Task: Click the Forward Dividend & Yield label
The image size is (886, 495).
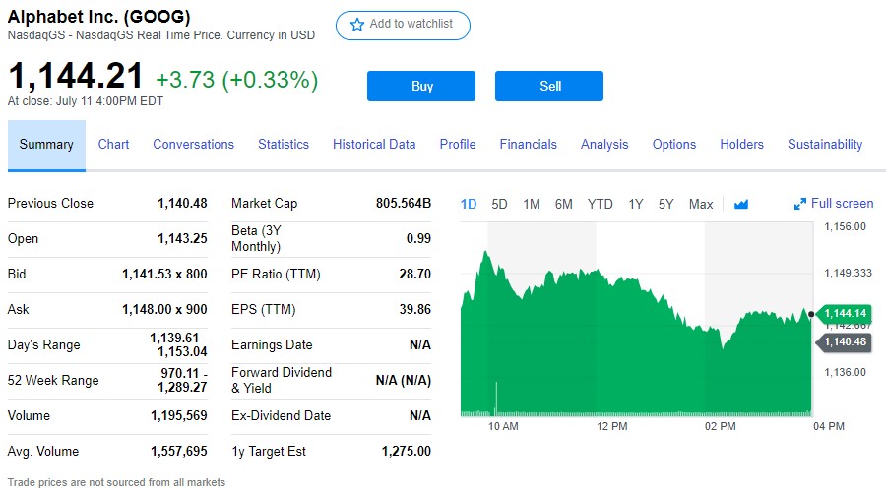Action: pyautogui.click(x=282, y=380)
